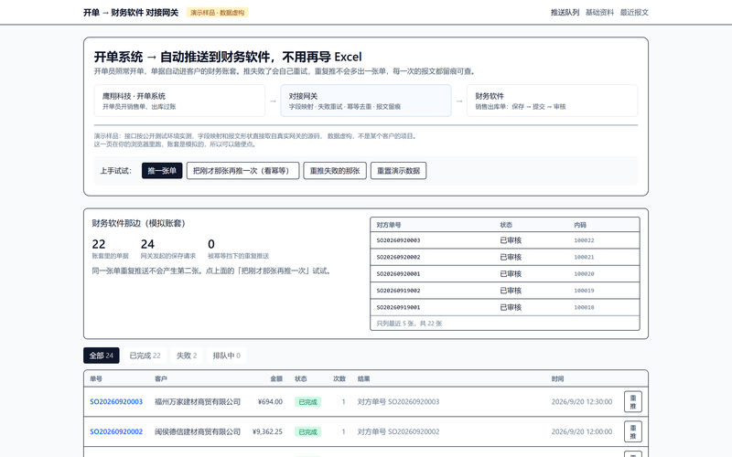The image size is (732, 457).
Task: Click the 重推失败的那张 button
Action: point(335,171)
